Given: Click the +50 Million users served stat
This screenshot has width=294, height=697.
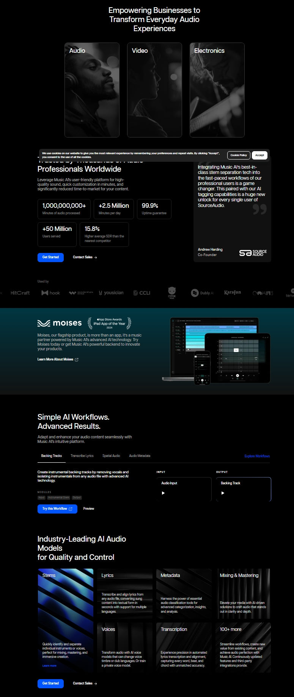Looking at the screenshot, I should (x=57, y=234).
